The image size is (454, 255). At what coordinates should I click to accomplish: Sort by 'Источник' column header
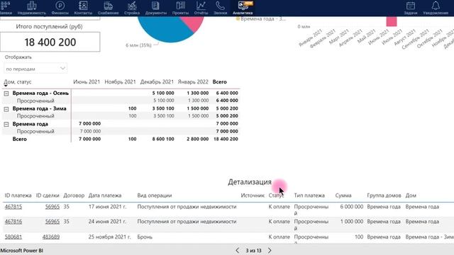253,195
